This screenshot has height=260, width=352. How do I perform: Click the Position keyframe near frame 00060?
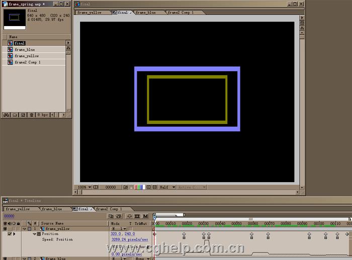pos(251,234)
